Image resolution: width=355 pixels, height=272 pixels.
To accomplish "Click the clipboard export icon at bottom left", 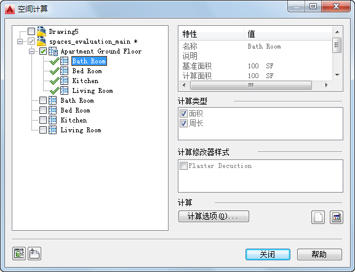I will point(34,253).
